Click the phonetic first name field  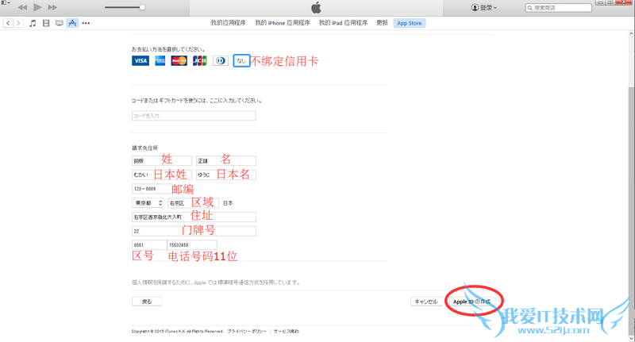pyautogui.click(x=226, y=175)
